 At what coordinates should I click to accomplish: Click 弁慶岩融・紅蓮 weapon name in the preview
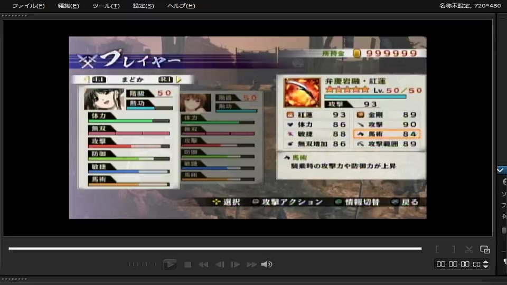pos(355,81)
